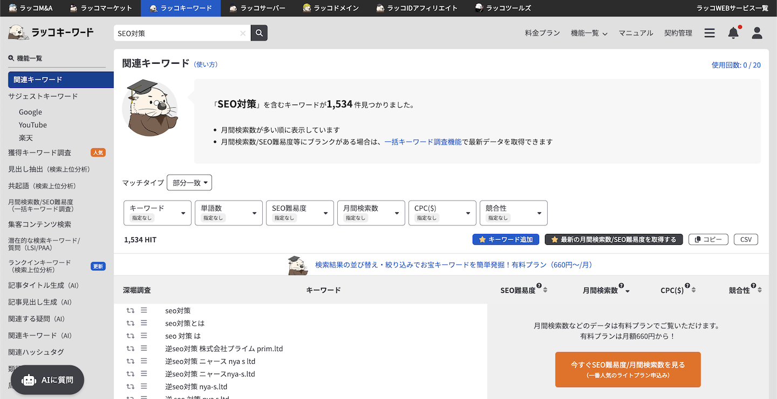Sort by 月間検索数 arrow

click(x=628, y=291)
